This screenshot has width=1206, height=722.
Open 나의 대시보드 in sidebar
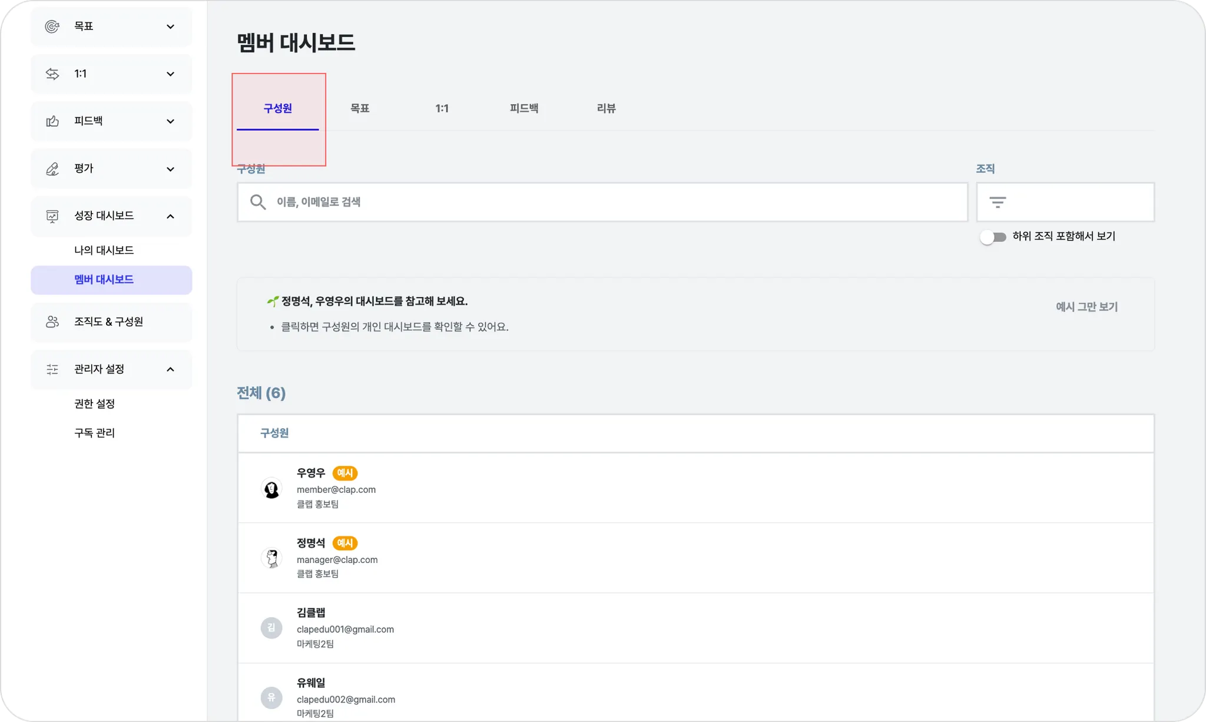click(x=104, y=250)
